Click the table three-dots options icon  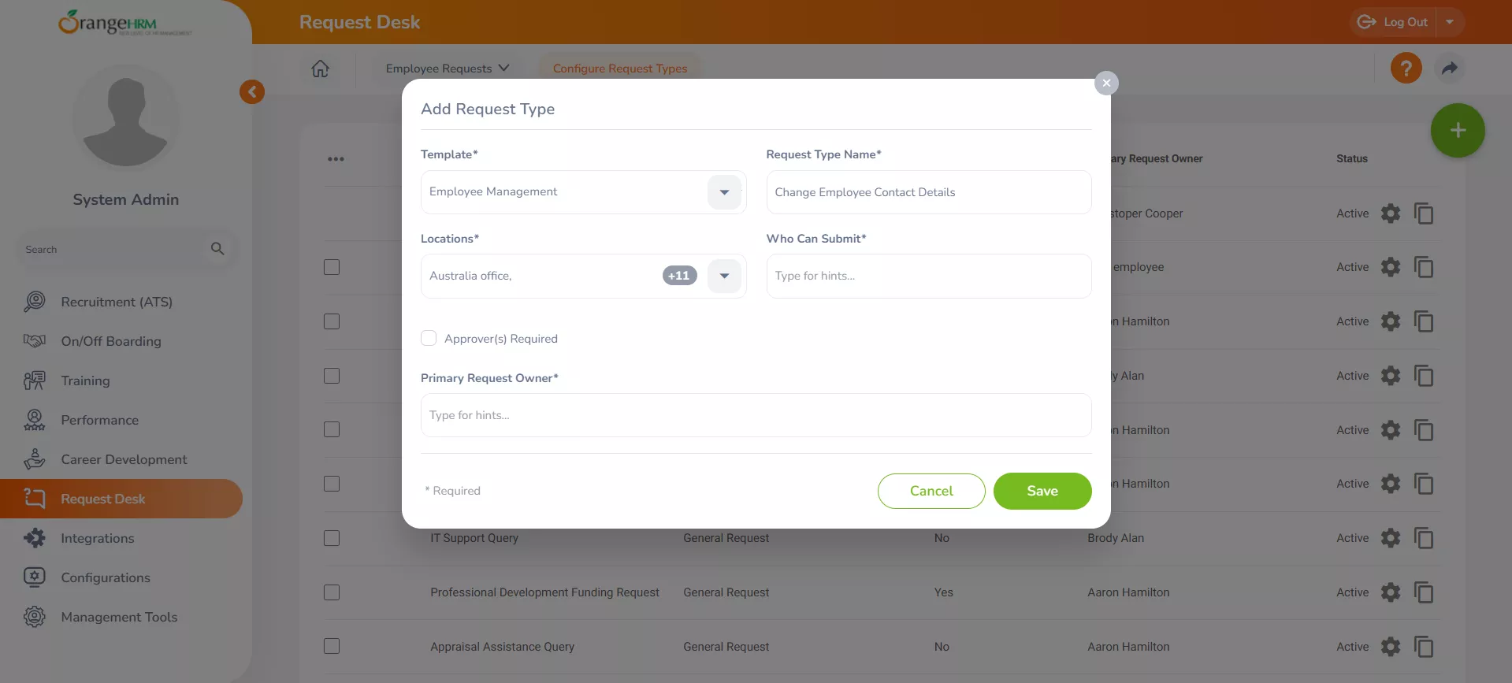point(336,159)
